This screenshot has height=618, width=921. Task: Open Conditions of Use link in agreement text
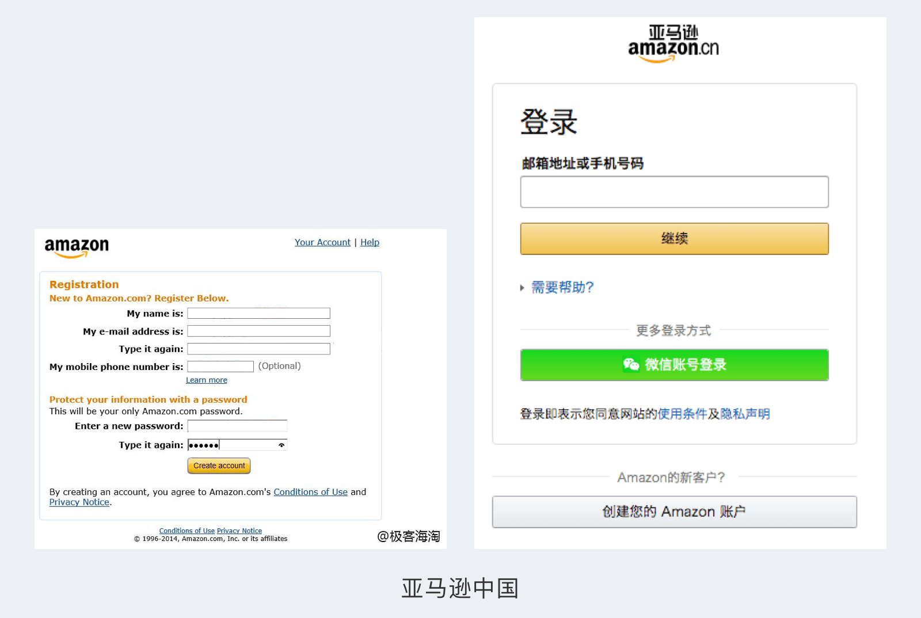point(310,492)
